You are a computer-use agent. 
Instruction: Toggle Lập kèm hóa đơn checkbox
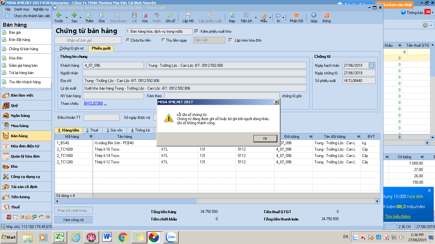click(x=231, y=40)
